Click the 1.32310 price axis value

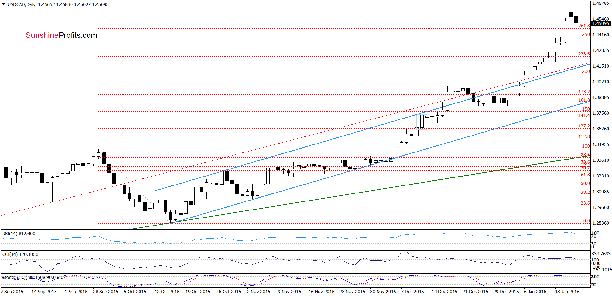pyautogui.click(x=601, y=176)
